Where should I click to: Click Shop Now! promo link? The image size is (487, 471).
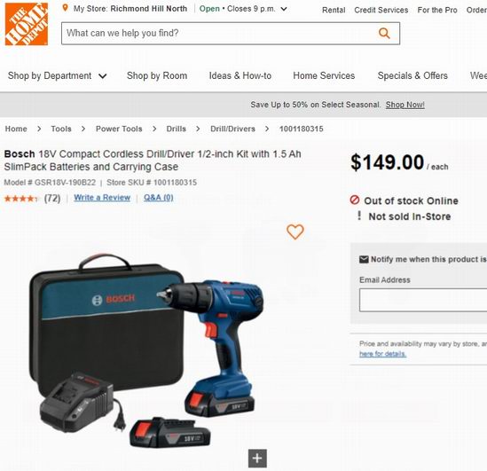405,105
